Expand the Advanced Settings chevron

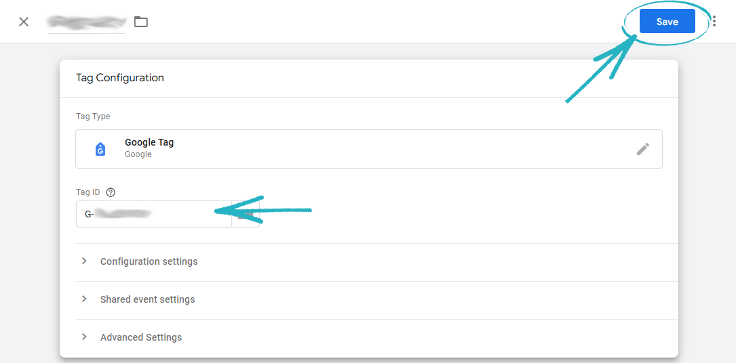click(x=84, y=337)
